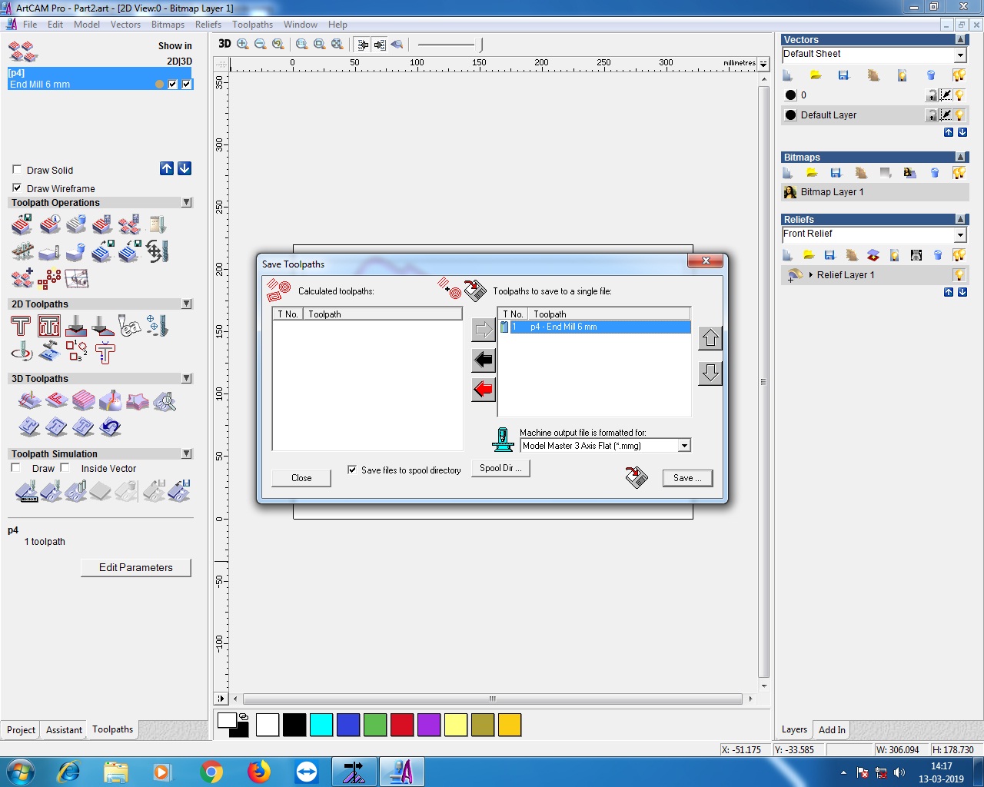Toggle visibility bulb for Relief Layer 1
This screenshot has height=787, width=984.
pyautogui.click(x=959, y=275)
